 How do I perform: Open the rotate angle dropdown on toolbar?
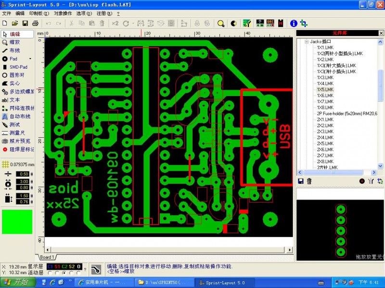(132, 23)
